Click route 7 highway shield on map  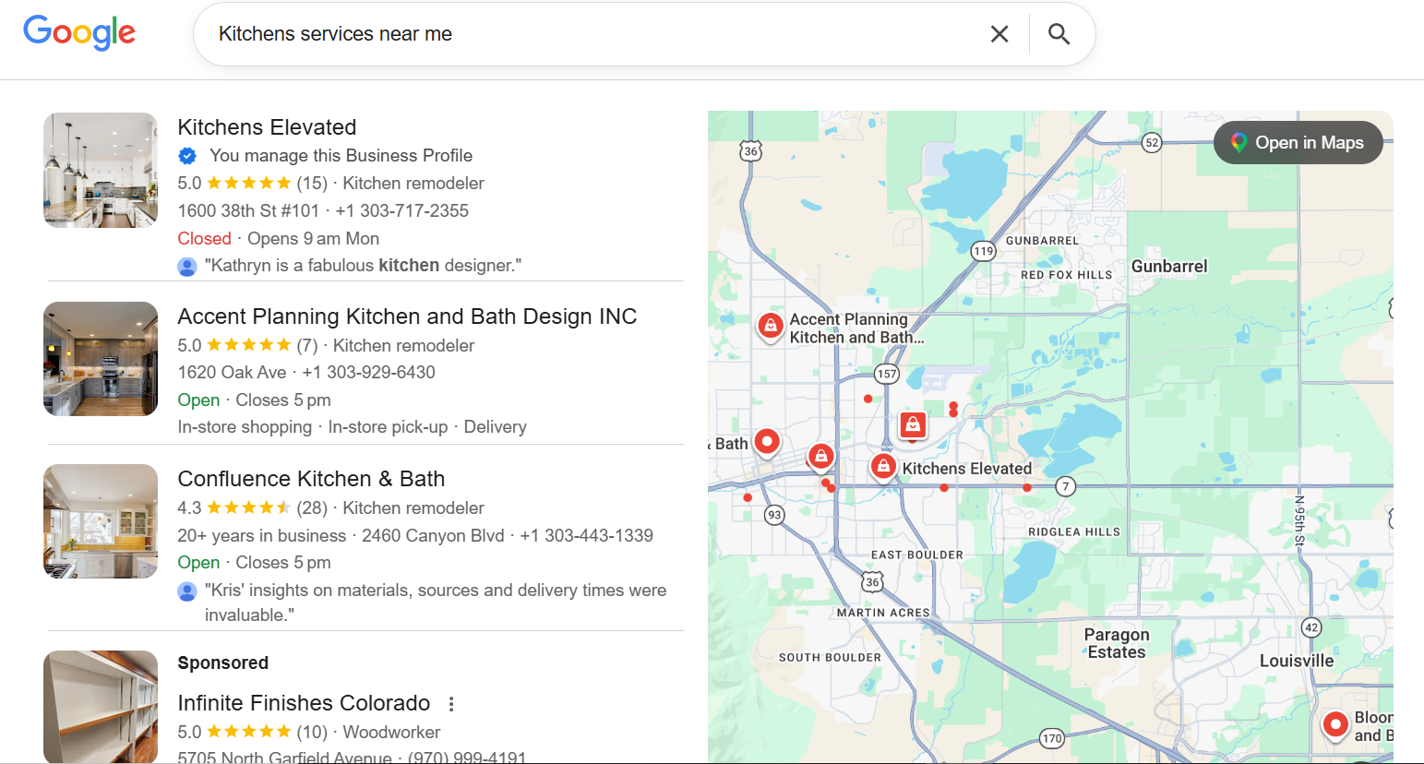[1066, 486]
